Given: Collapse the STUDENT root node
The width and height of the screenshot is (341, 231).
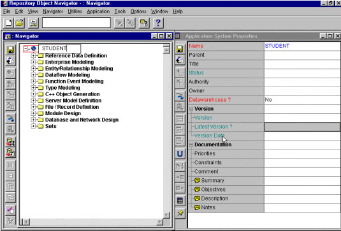Looking at the screenshot, I should 26,48.
